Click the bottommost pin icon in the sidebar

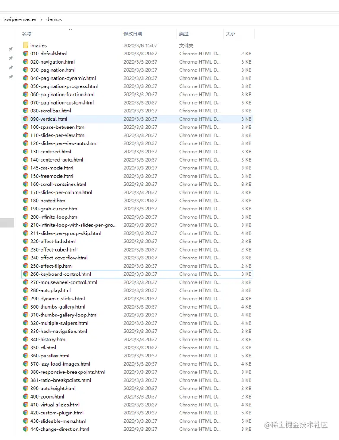[x=11, y=77]
